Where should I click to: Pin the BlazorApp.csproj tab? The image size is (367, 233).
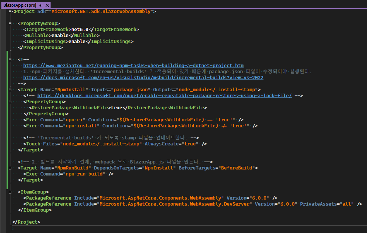click(x=41, y=5)
